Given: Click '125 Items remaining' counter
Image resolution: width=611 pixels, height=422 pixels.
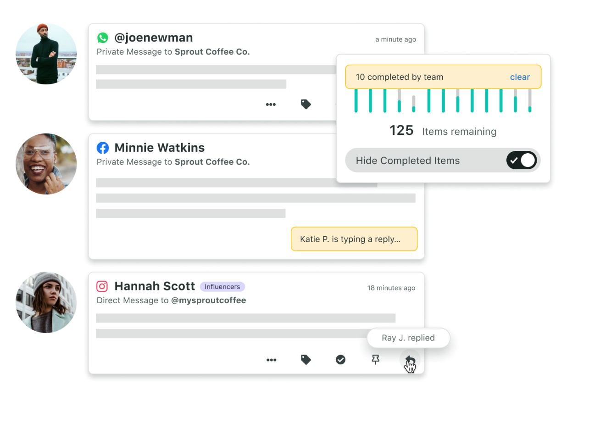Looking at the screenshot, I should (443, 131).
